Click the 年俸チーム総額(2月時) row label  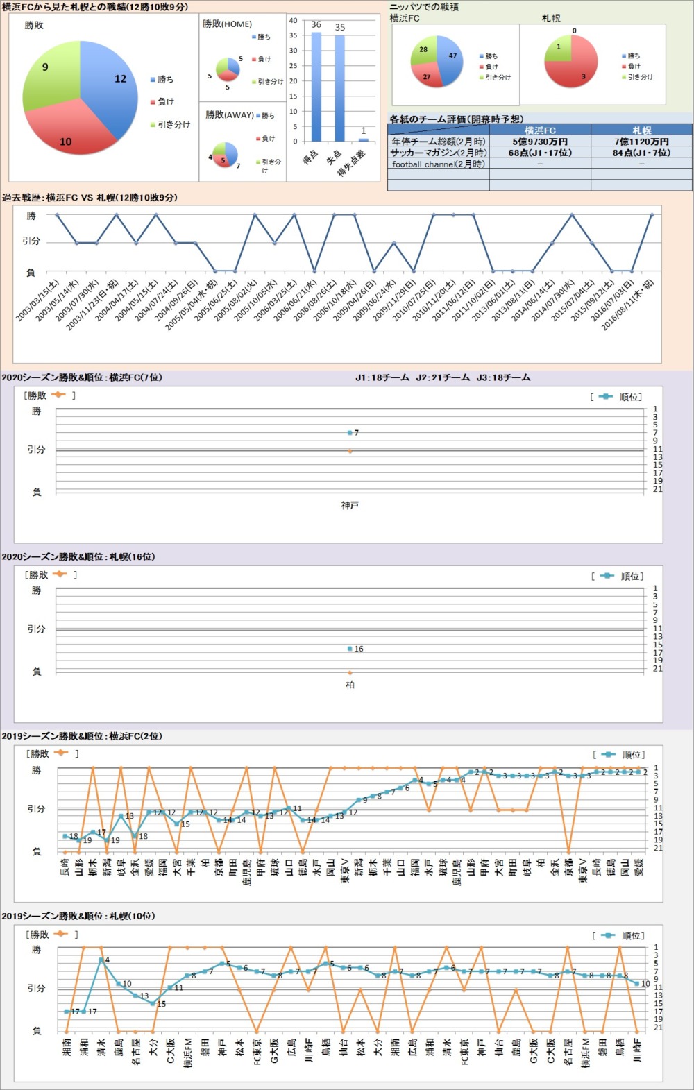point(438,142)
